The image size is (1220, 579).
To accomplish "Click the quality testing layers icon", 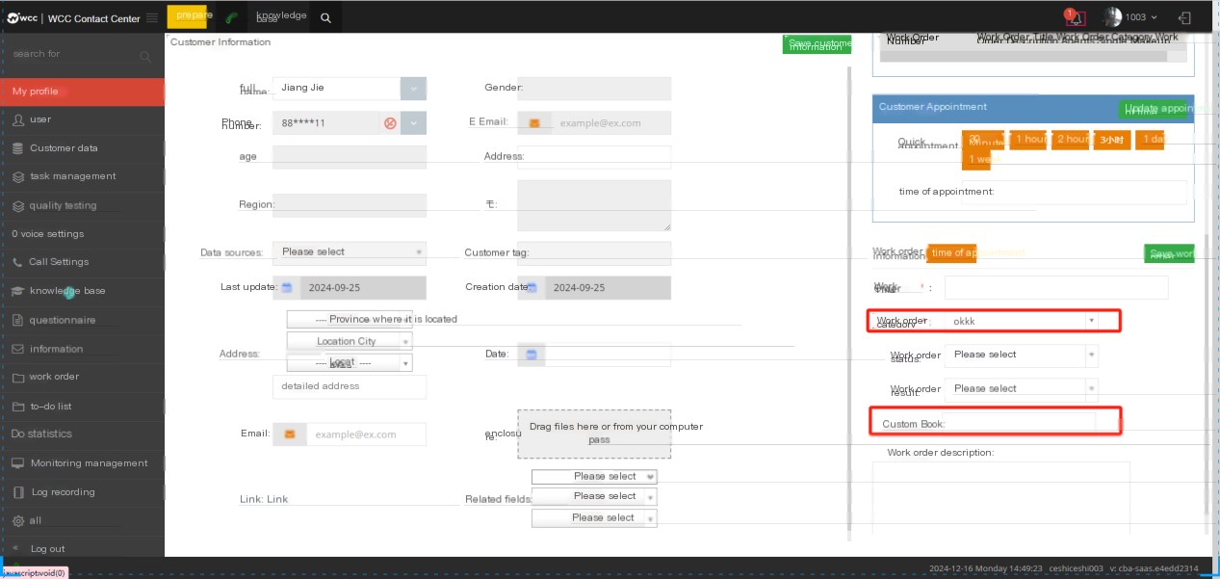I will (18, 205).
